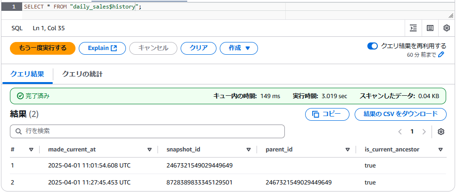Select page number 1 in pagination
Screen dimensions: 457x192
click(412, 132)
